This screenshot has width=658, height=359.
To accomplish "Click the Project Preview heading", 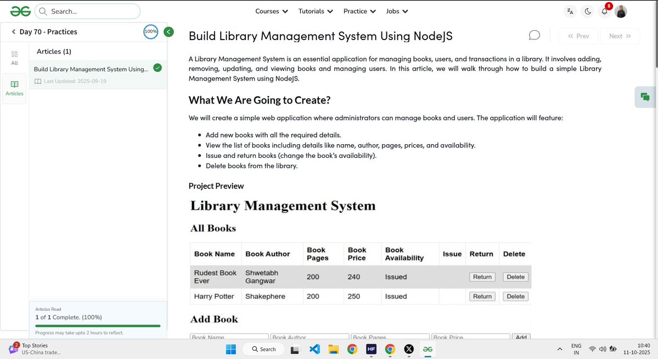I will point(216,186).
